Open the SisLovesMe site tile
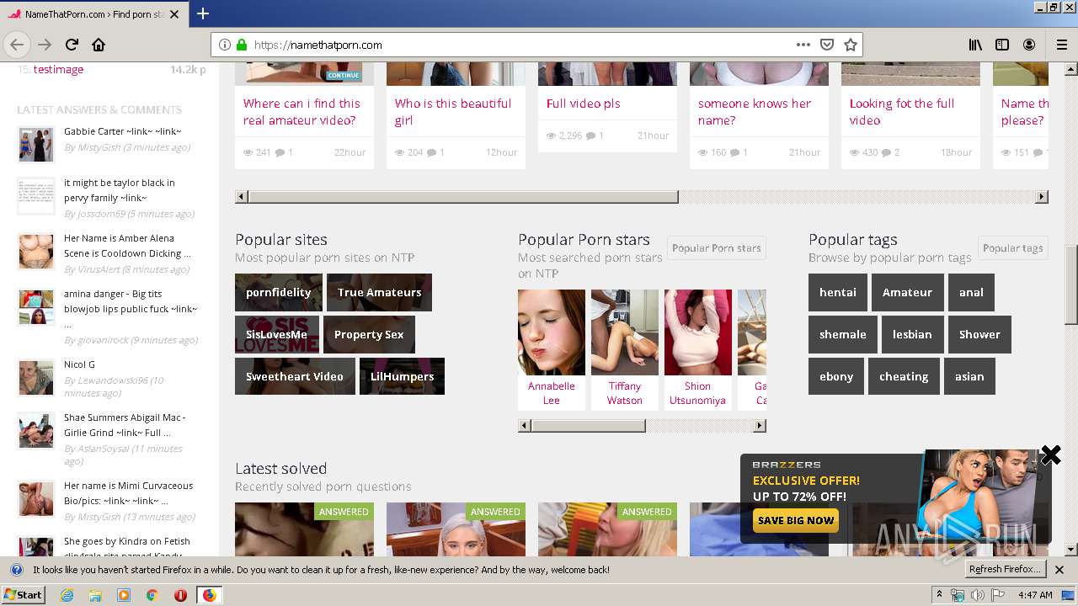 coord(277,334)
